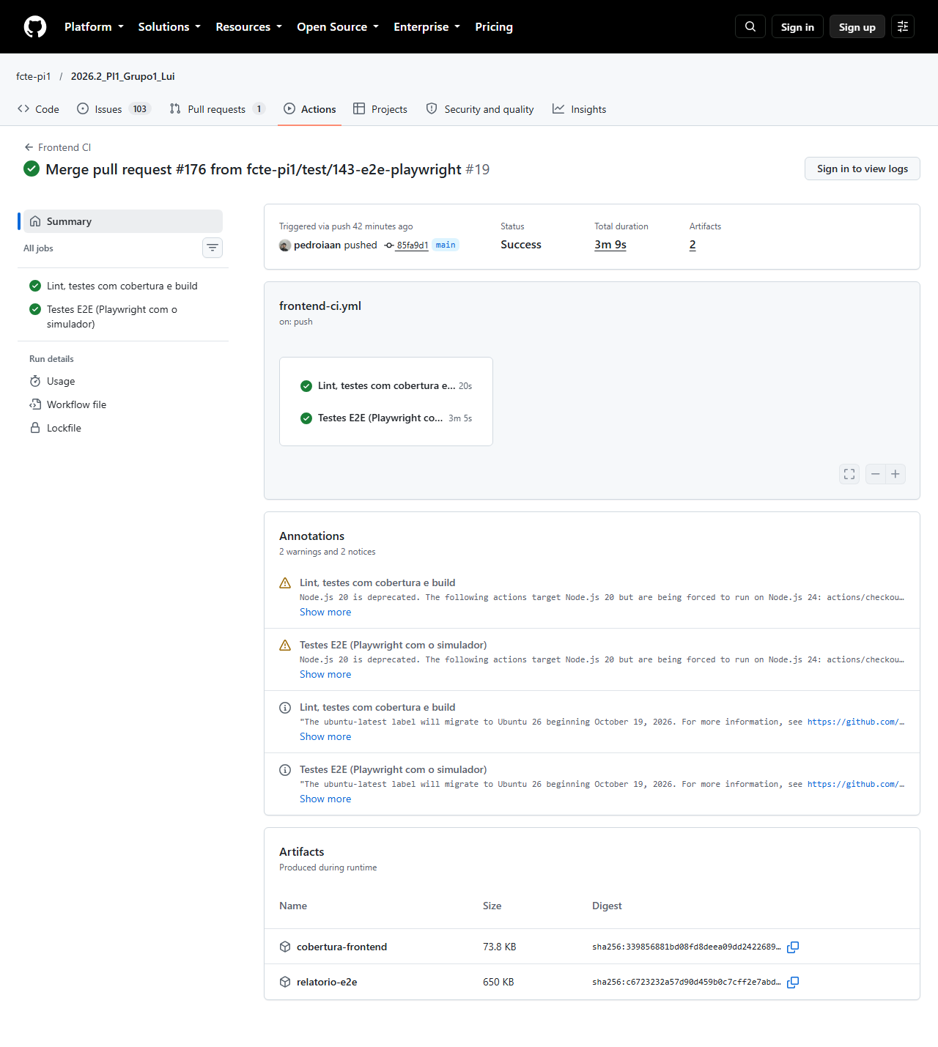The image size is (938, 1047).
Task: Go to the Pull requests tab
Action: click(217, 109)
